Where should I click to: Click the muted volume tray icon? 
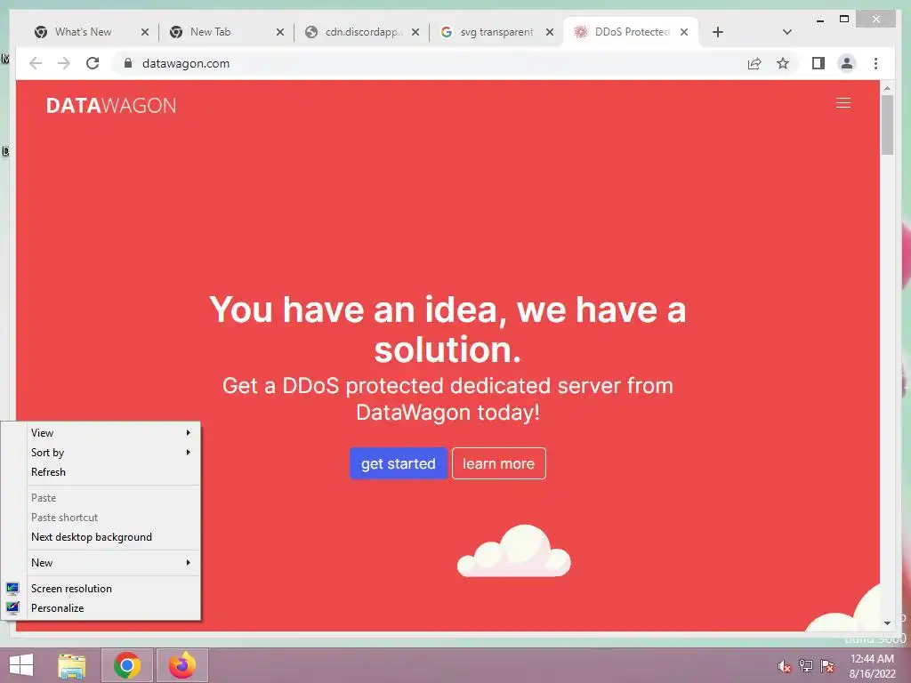click(785, 666)
